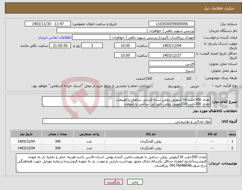Click the requester field مهدی برزافشان

[133, 37]
